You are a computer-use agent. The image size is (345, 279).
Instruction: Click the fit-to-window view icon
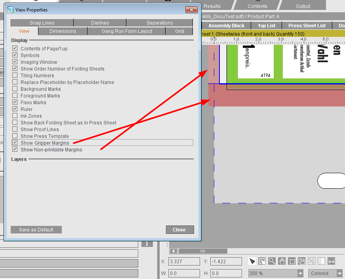pyautogui.click(x=262, y=261)
